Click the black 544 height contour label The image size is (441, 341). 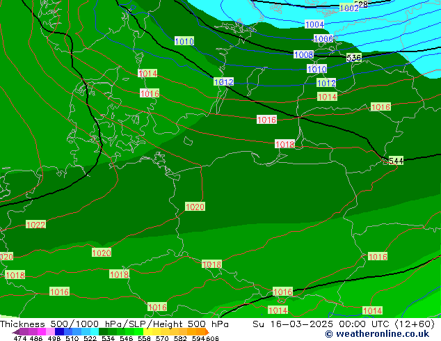[396, 161]
